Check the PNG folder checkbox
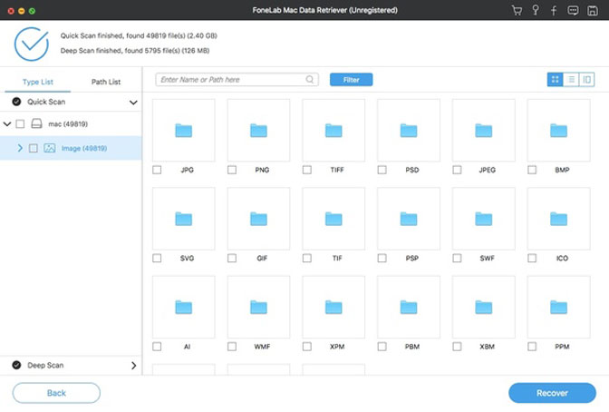The height and width of the screenshot is (412, 609). (232, 170)
